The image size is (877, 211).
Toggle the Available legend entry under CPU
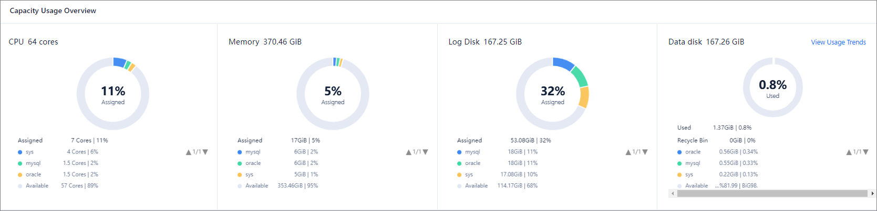[x=37, y=186]
